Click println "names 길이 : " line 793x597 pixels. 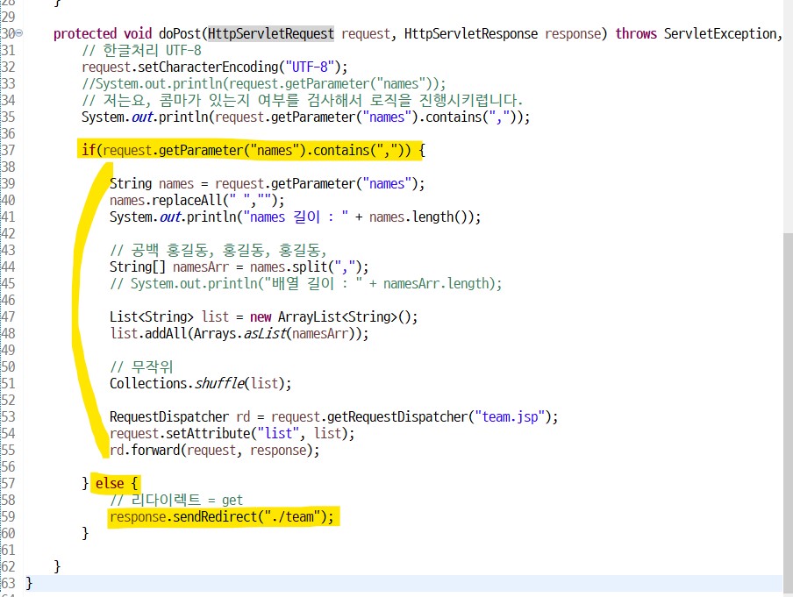(x=295, y=217)
